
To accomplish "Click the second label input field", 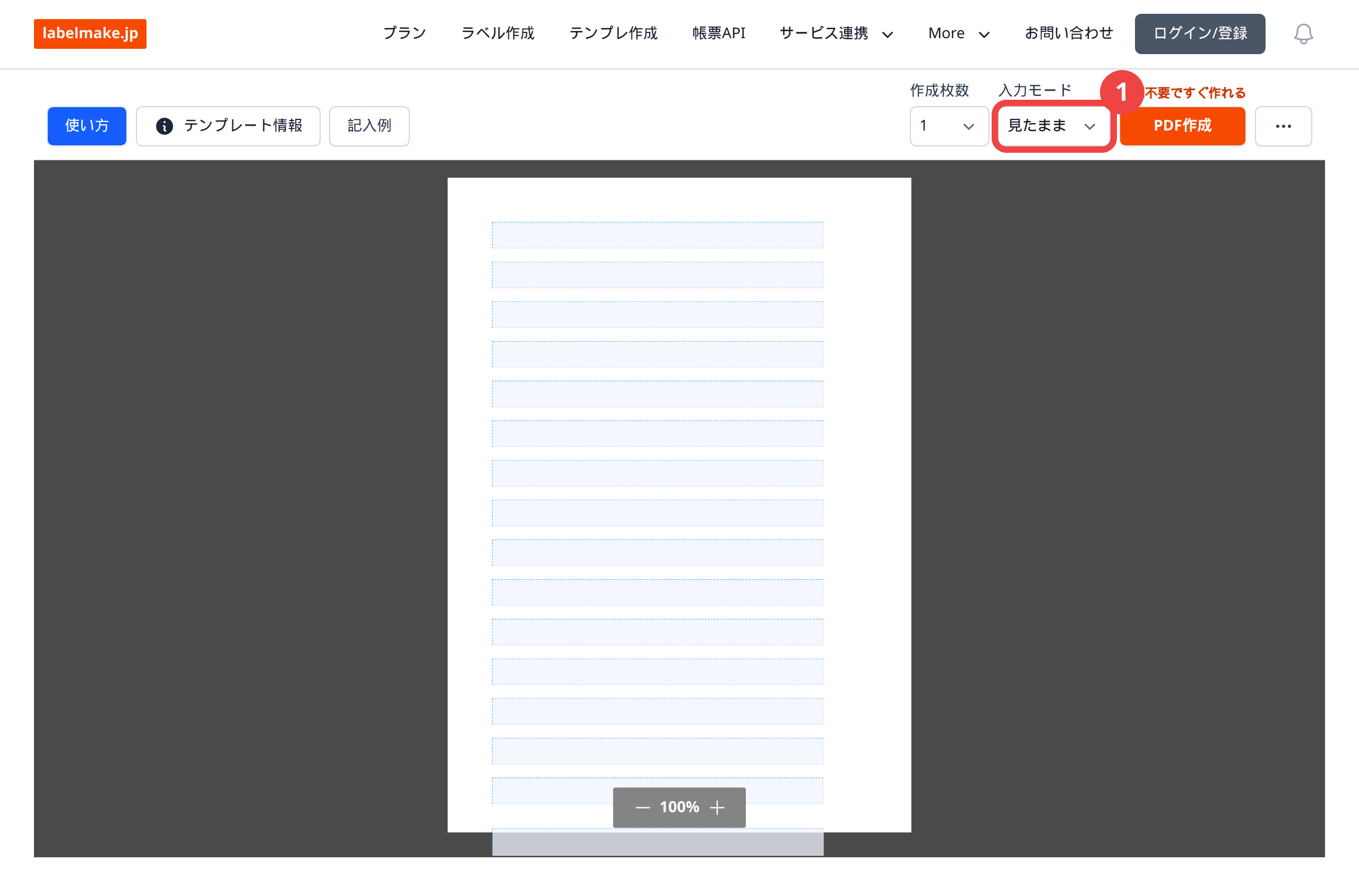I will (657, 275).
